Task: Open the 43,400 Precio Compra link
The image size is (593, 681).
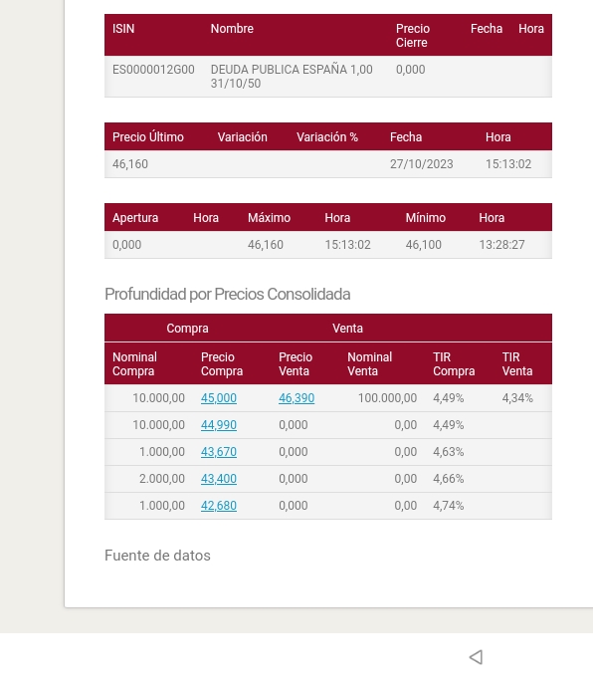Action: click(x=219, y=479)
